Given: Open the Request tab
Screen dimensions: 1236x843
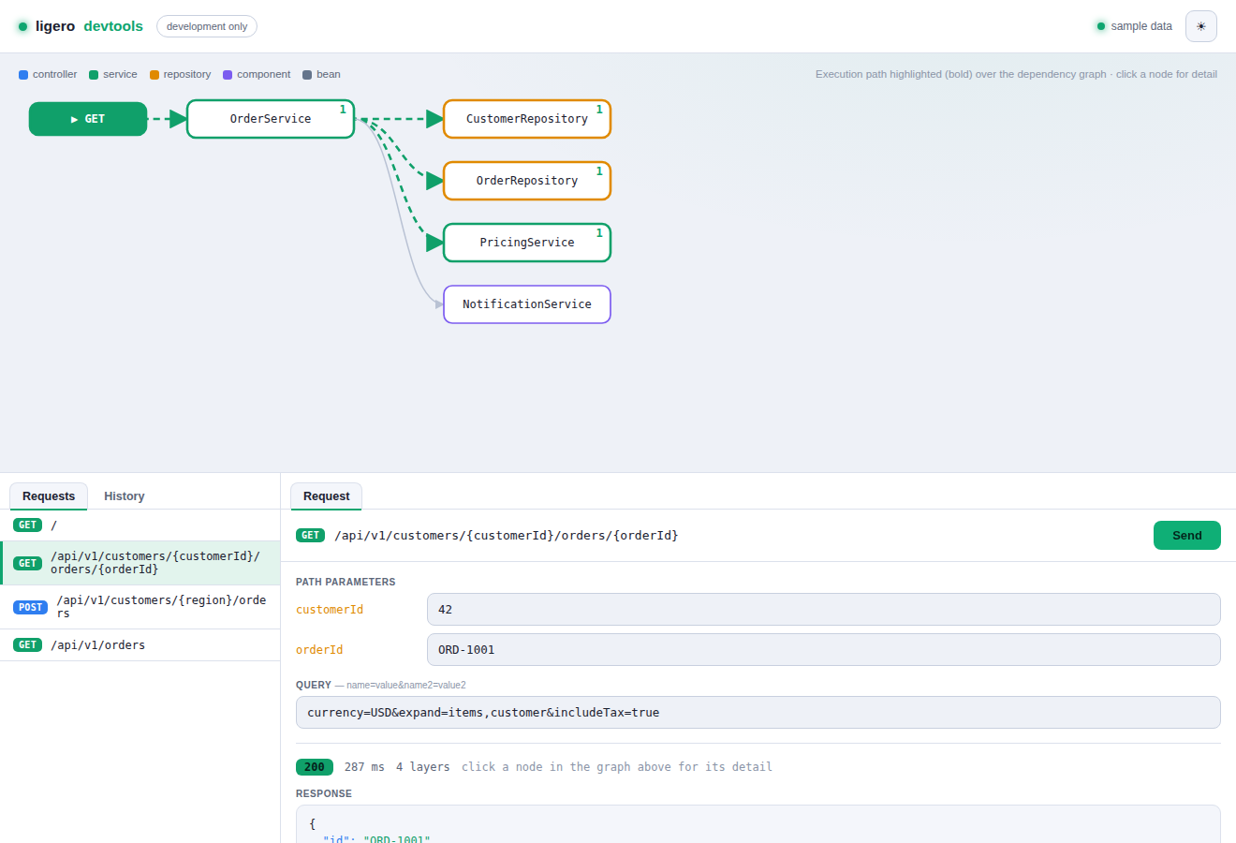Looking at the screenshot, I should point(326,496).
